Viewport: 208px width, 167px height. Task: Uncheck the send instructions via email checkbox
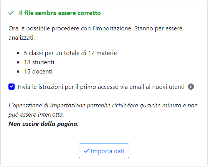pyautogui.click(x=12, y=87)
